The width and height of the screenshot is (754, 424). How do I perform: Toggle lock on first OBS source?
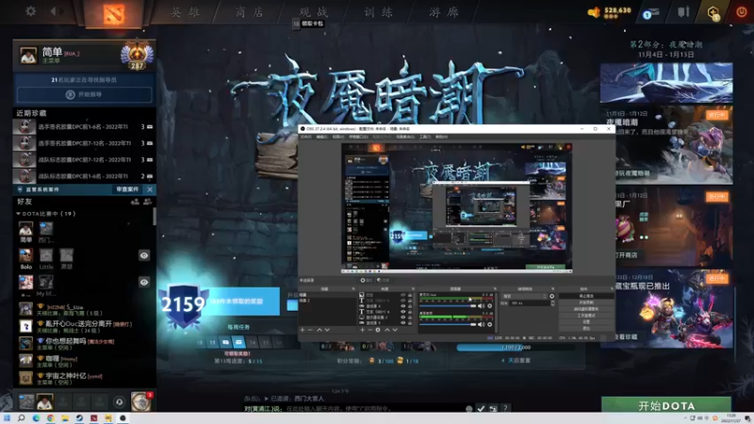pyautogui.click(x=410, y=295)
